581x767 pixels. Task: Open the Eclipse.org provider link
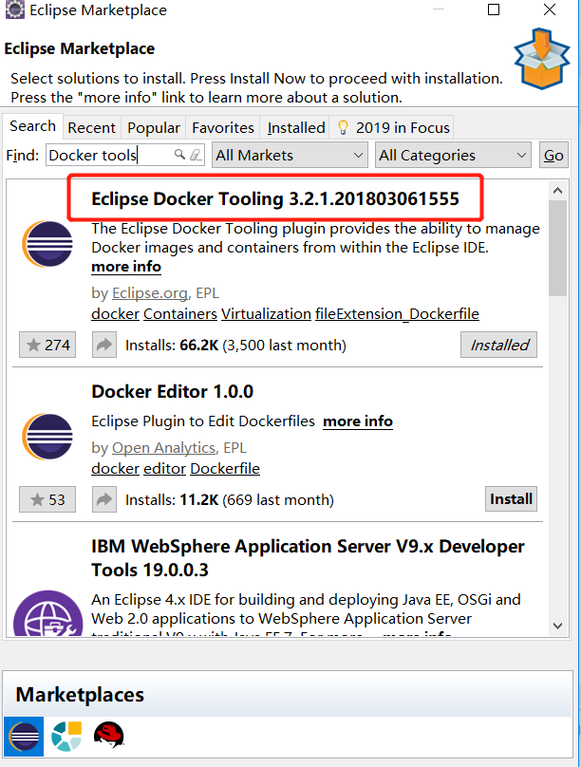[150, 293]
